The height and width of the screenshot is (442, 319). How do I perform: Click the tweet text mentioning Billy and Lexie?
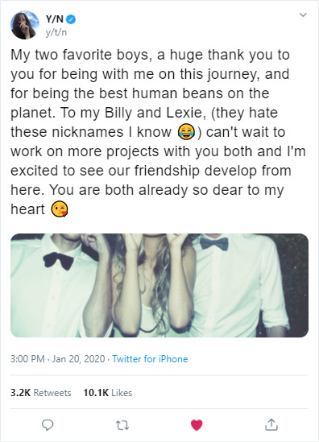pyautogui.click(x=158, y=132)
